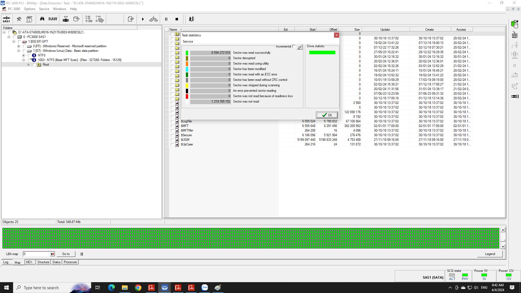Pause the task in the top toolbar
This screenshot has height=293, width=521.
(166, 19)
